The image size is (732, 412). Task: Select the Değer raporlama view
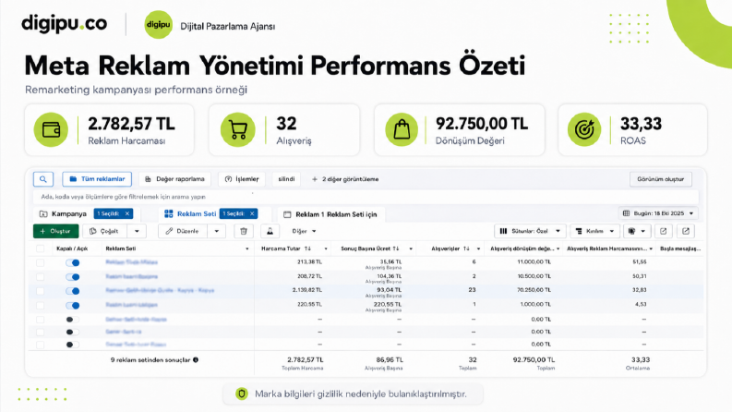tap(174, 179)
